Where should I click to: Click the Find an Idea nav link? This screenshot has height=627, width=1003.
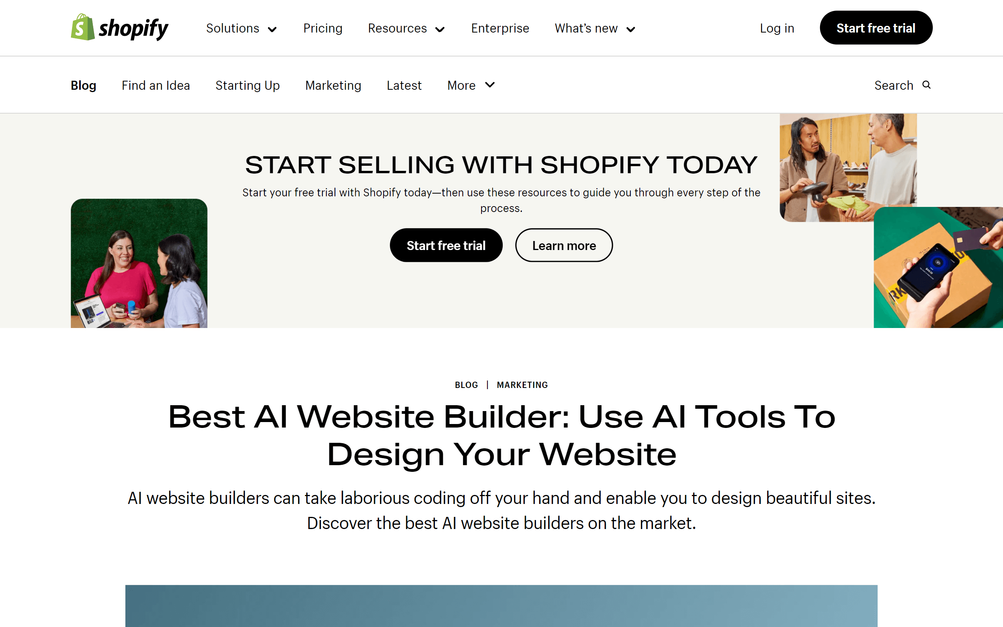pos(156,85)
